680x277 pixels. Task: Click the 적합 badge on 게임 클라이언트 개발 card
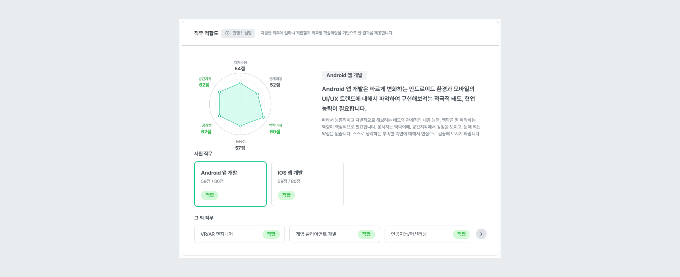pos(366,234)
